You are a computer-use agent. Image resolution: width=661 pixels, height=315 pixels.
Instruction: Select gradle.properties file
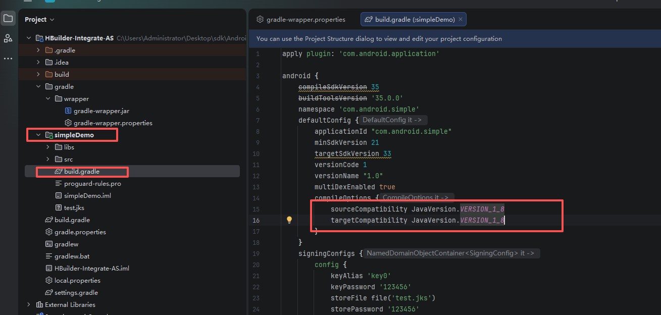point(80,232)
